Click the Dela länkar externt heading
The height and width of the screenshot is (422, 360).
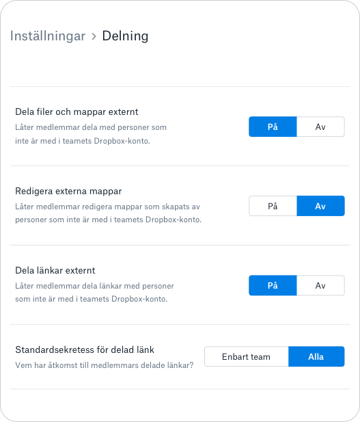55,270
